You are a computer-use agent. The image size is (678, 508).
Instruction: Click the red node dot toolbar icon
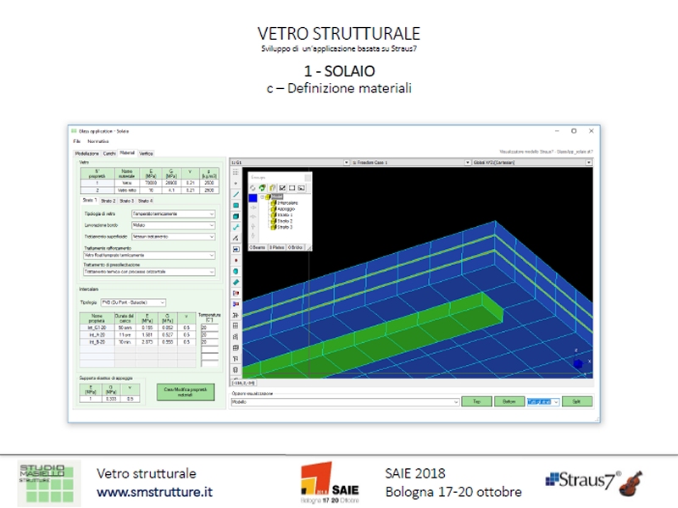236,260
